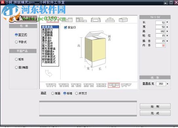Click the 长 input field showing 72
The height and width of the screenshot is (128, 178).
click(x=160, y=23)
